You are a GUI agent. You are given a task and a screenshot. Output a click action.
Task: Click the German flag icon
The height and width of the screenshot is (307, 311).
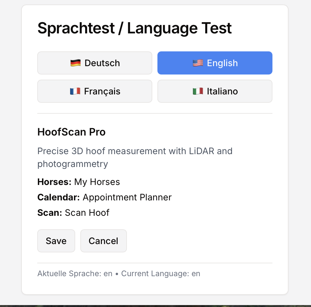75,63
